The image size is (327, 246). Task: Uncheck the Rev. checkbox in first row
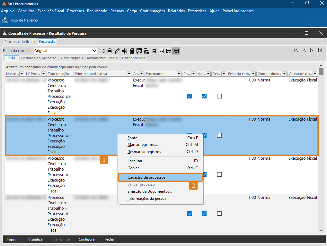(190, 96)
